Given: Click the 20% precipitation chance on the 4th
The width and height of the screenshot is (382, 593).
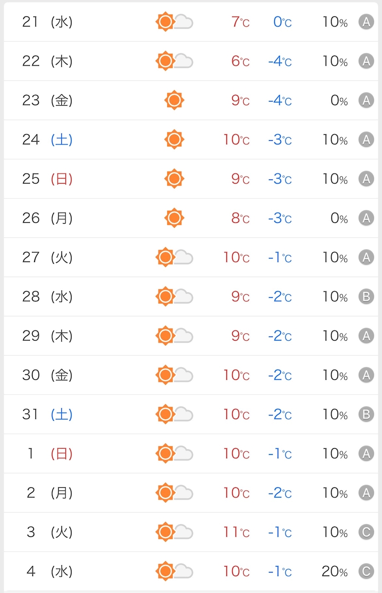Looking at the screenshot, I should click(x=334, y=571).
